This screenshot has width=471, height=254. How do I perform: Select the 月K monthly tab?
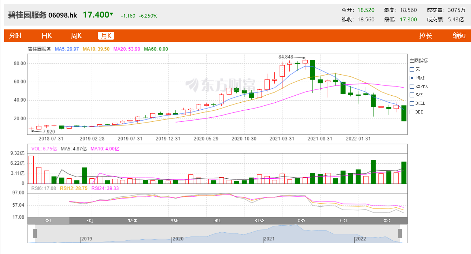(106, 35)
